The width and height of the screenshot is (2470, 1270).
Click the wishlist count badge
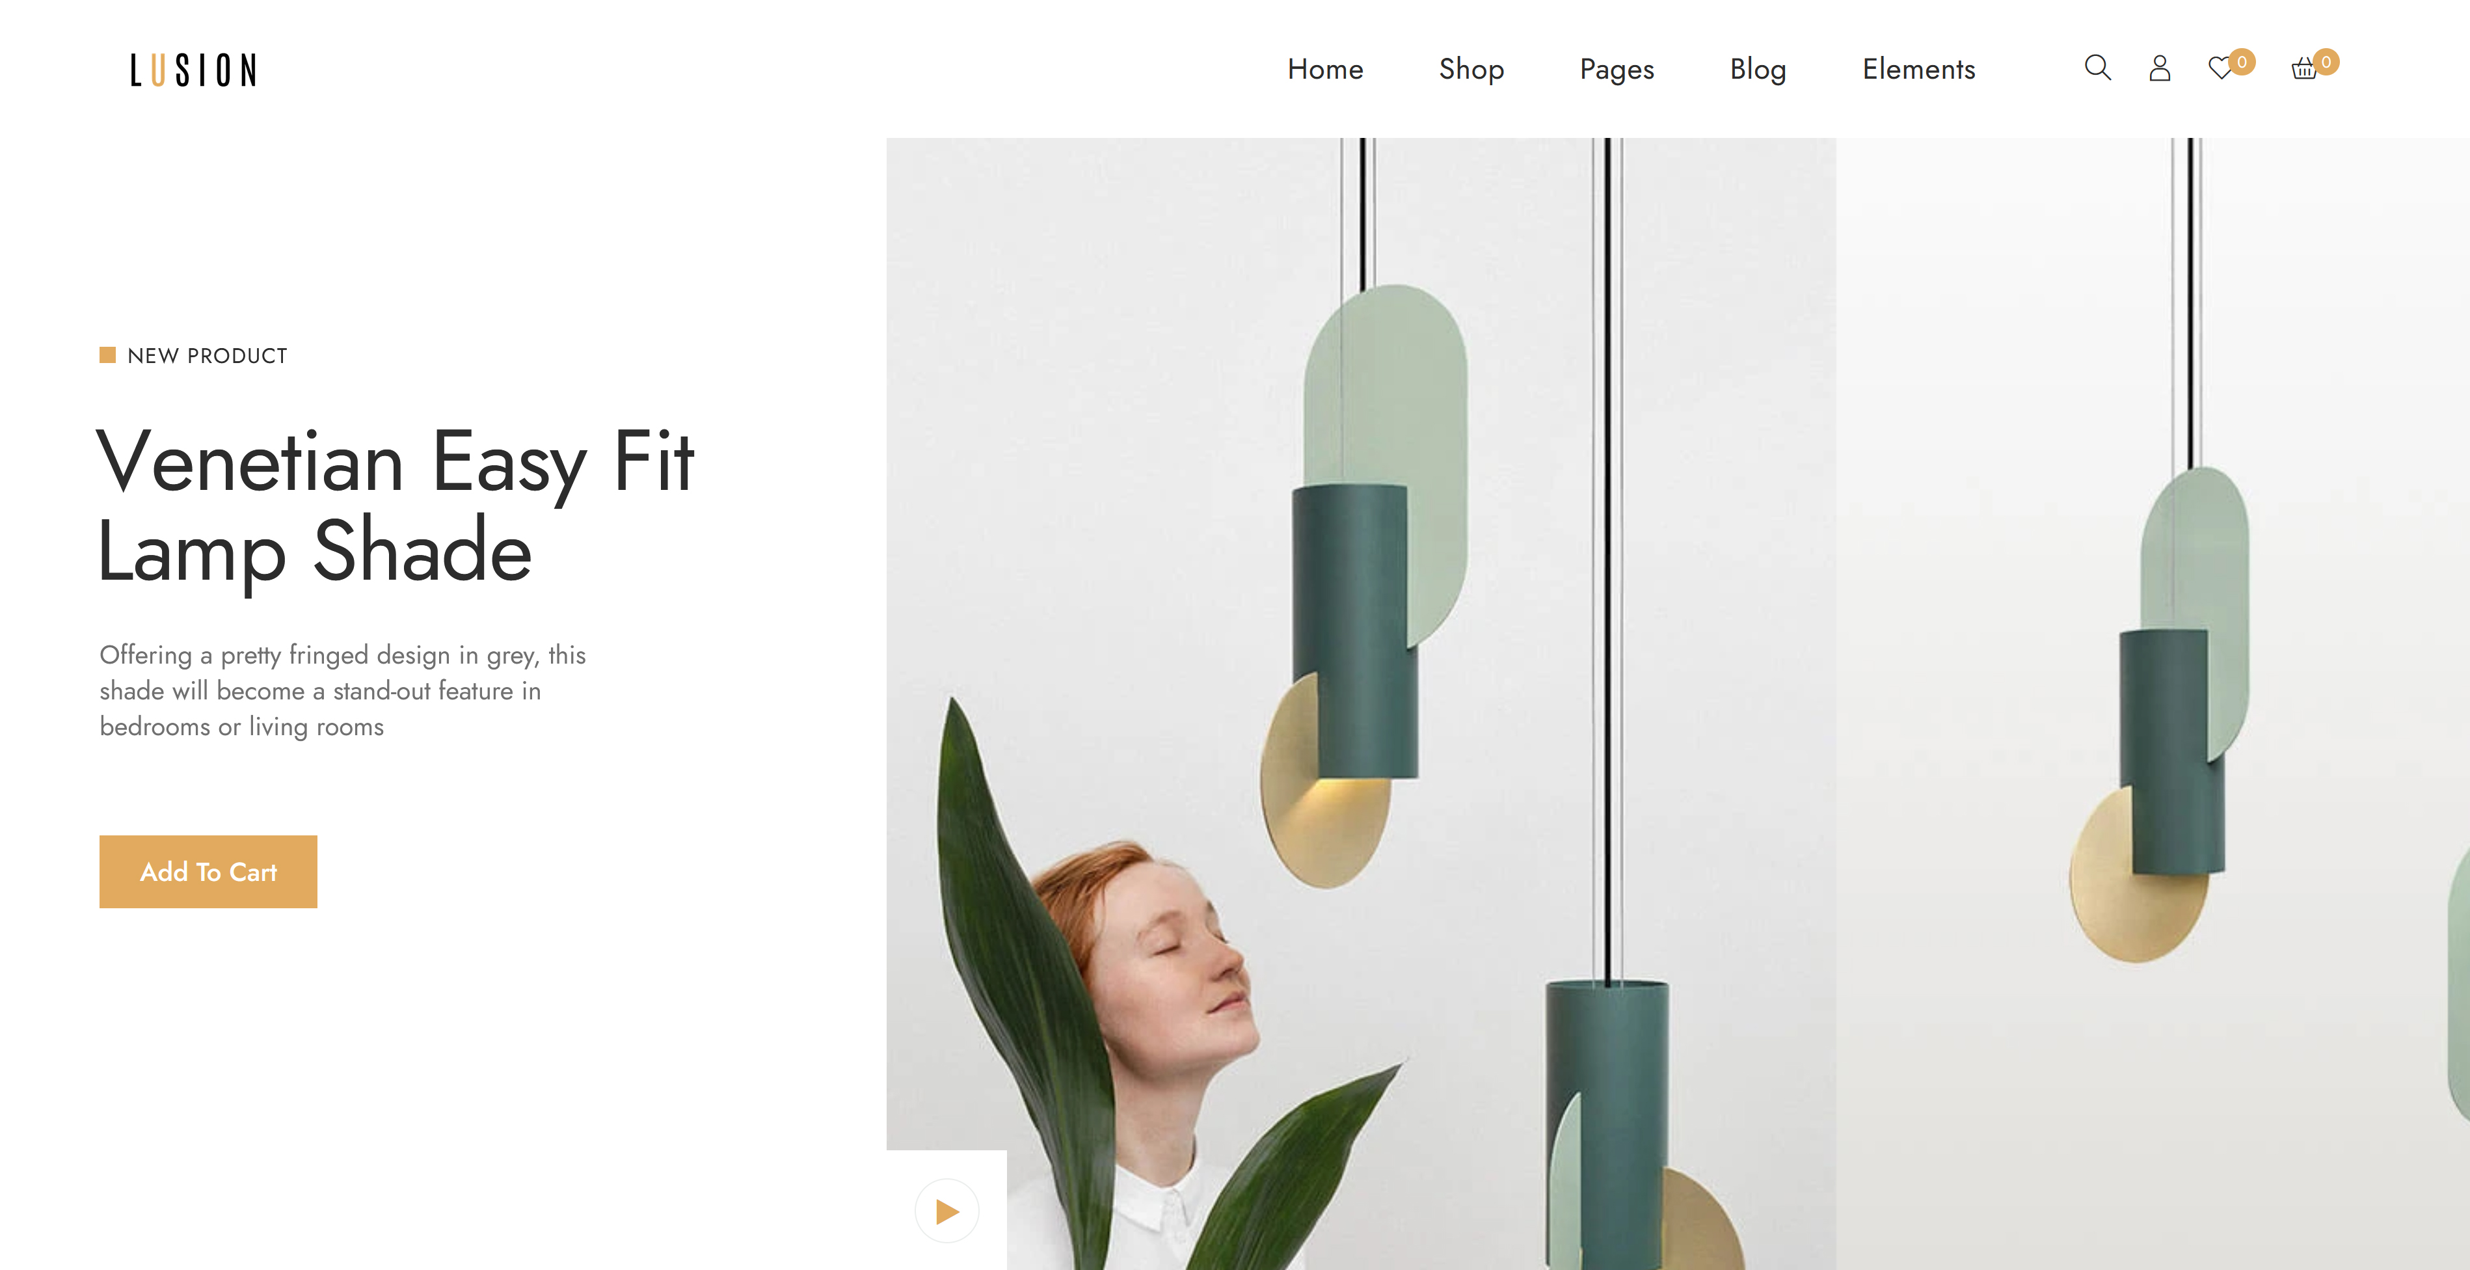pyautogui.click(x=2242, y=61)
